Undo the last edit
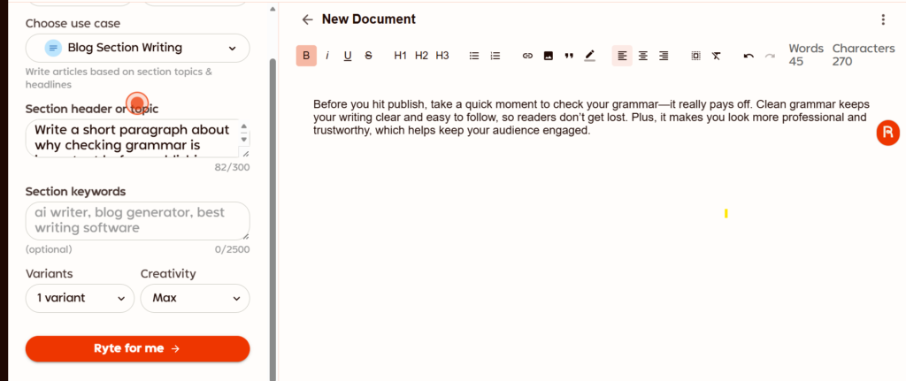 click(749, 56)
